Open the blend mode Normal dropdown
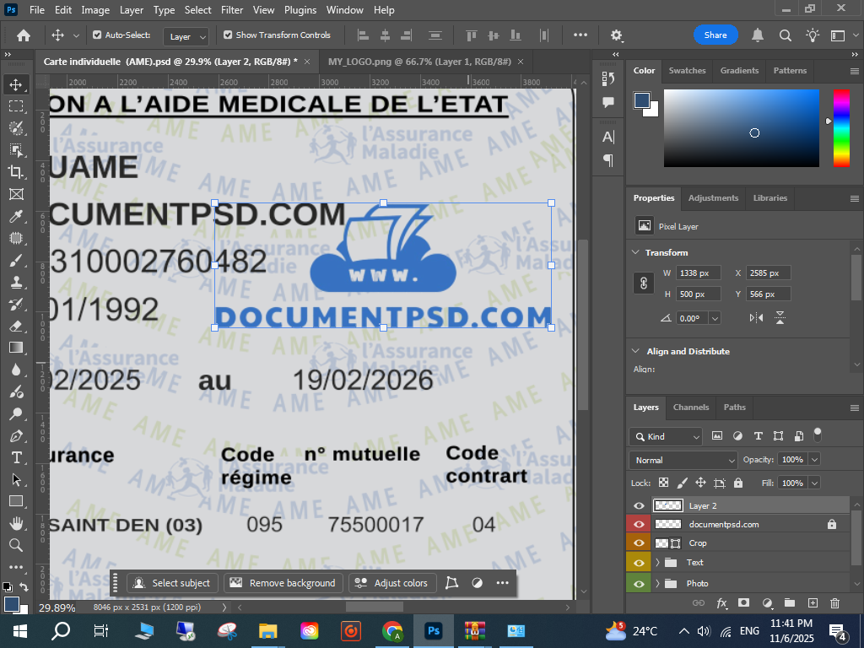Viewport: 864px width, 648px height. 683,460
